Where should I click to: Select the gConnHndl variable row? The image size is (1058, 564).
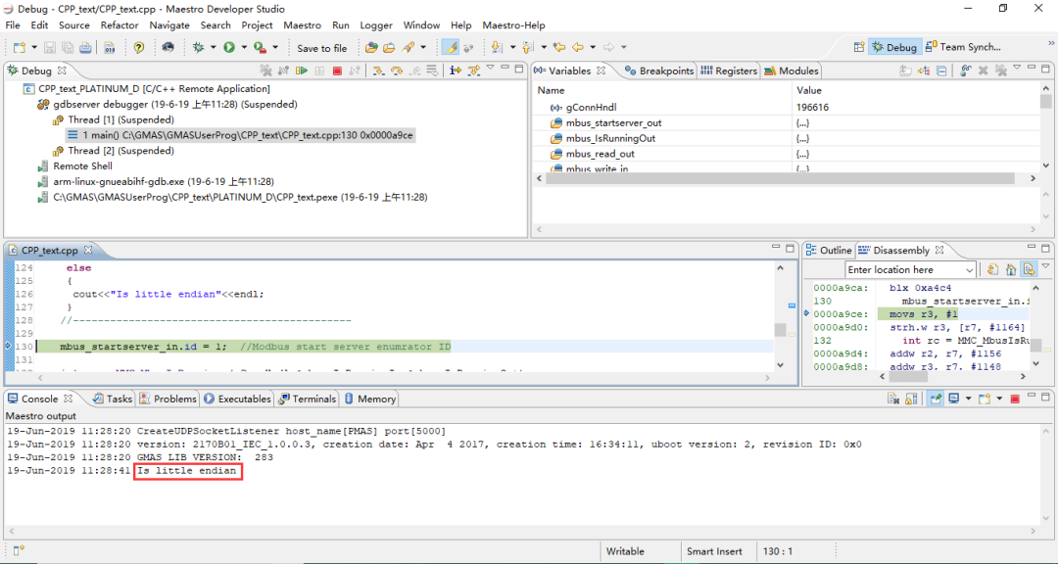pyautogui.click(x=786, y=108)
